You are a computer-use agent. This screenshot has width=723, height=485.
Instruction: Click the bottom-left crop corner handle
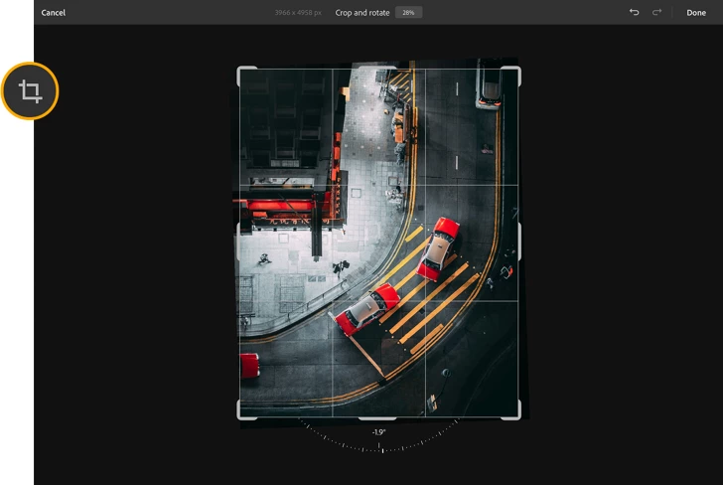tap(239, 414)
